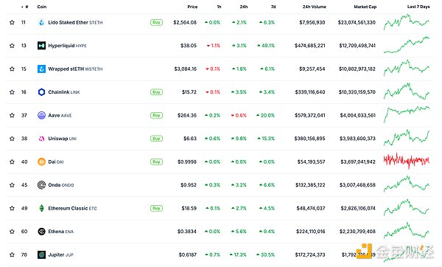This screenshot has width=442, height=267.
Task: Click the Ethereum Classic green logo icon
Action: 41,208
